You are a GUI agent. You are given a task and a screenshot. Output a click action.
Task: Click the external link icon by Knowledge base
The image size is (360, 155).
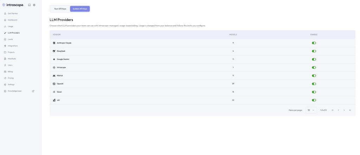33,91
